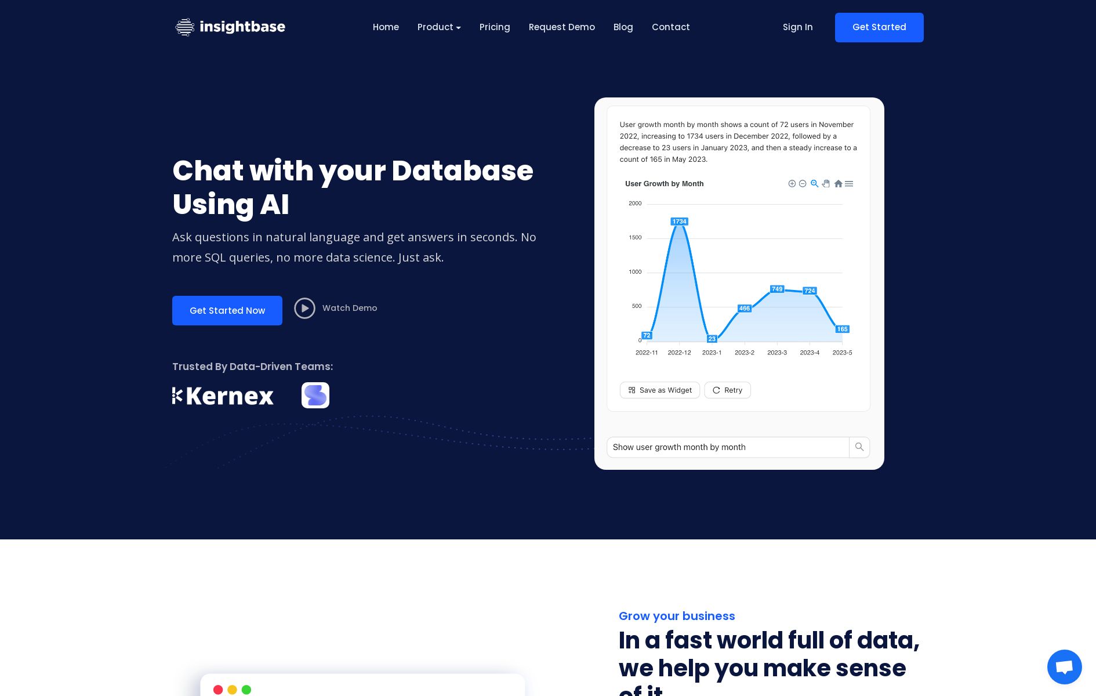This screenshot has height=696, width=1096.
Task: Click the chart zoom-in icon
Action: click(x=792, y=184)
